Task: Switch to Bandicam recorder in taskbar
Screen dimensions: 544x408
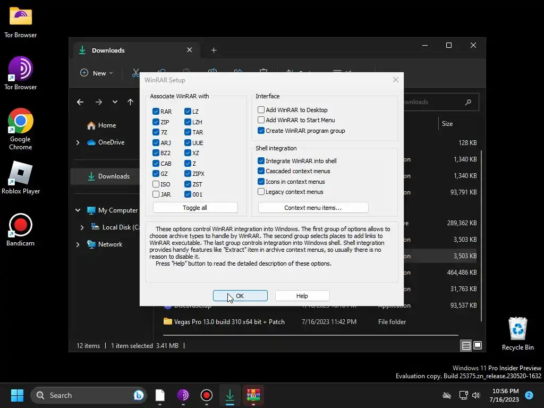Action: pyautogui.click(x=207, y=395)
